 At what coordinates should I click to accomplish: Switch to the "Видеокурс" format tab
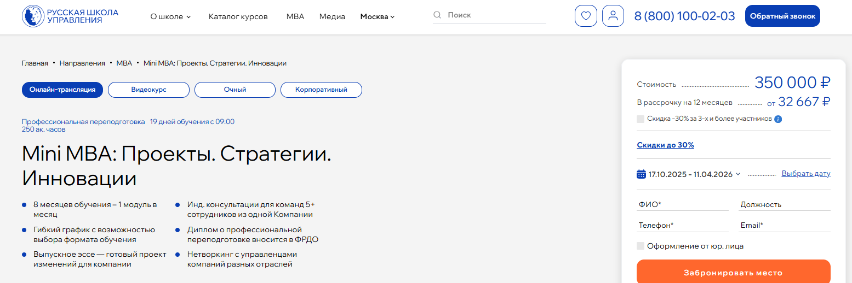[x=148, y=90]
